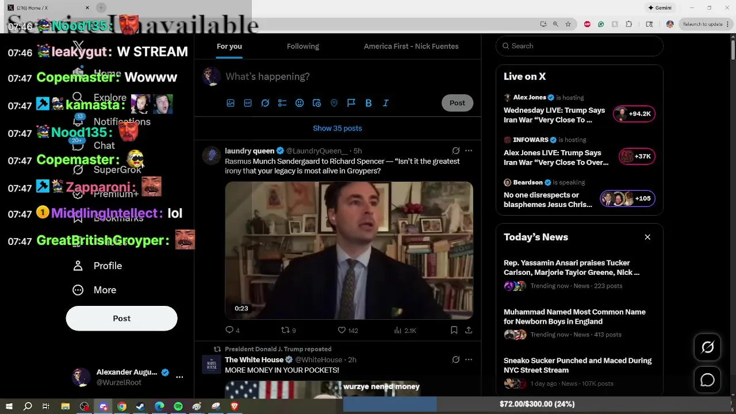Open more options on White House post
The width and height of the screenshot is (736, 414).
469,359
